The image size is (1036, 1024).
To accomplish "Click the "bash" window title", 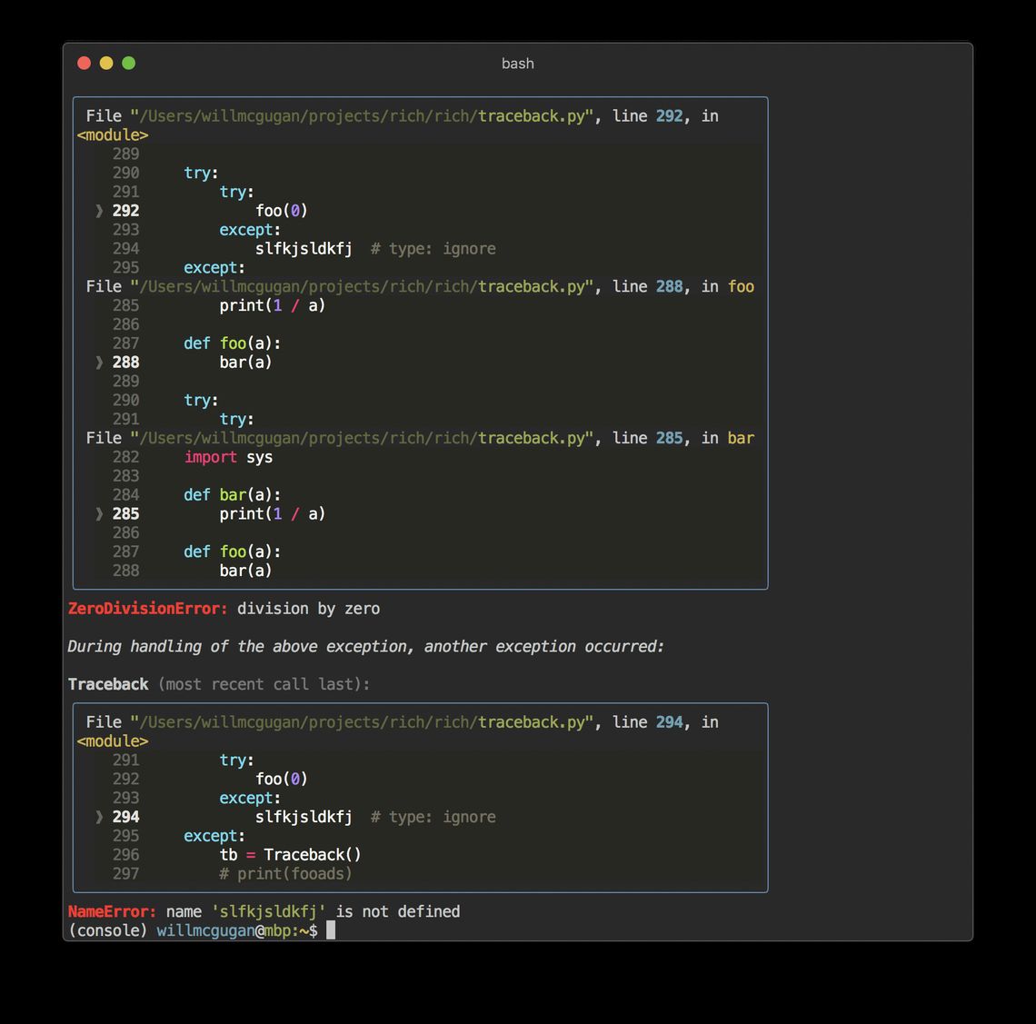I will [x=517, y=64].
